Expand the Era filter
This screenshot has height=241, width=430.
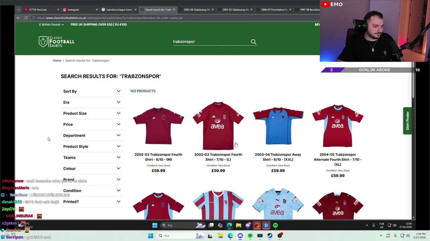click(92, 102)
